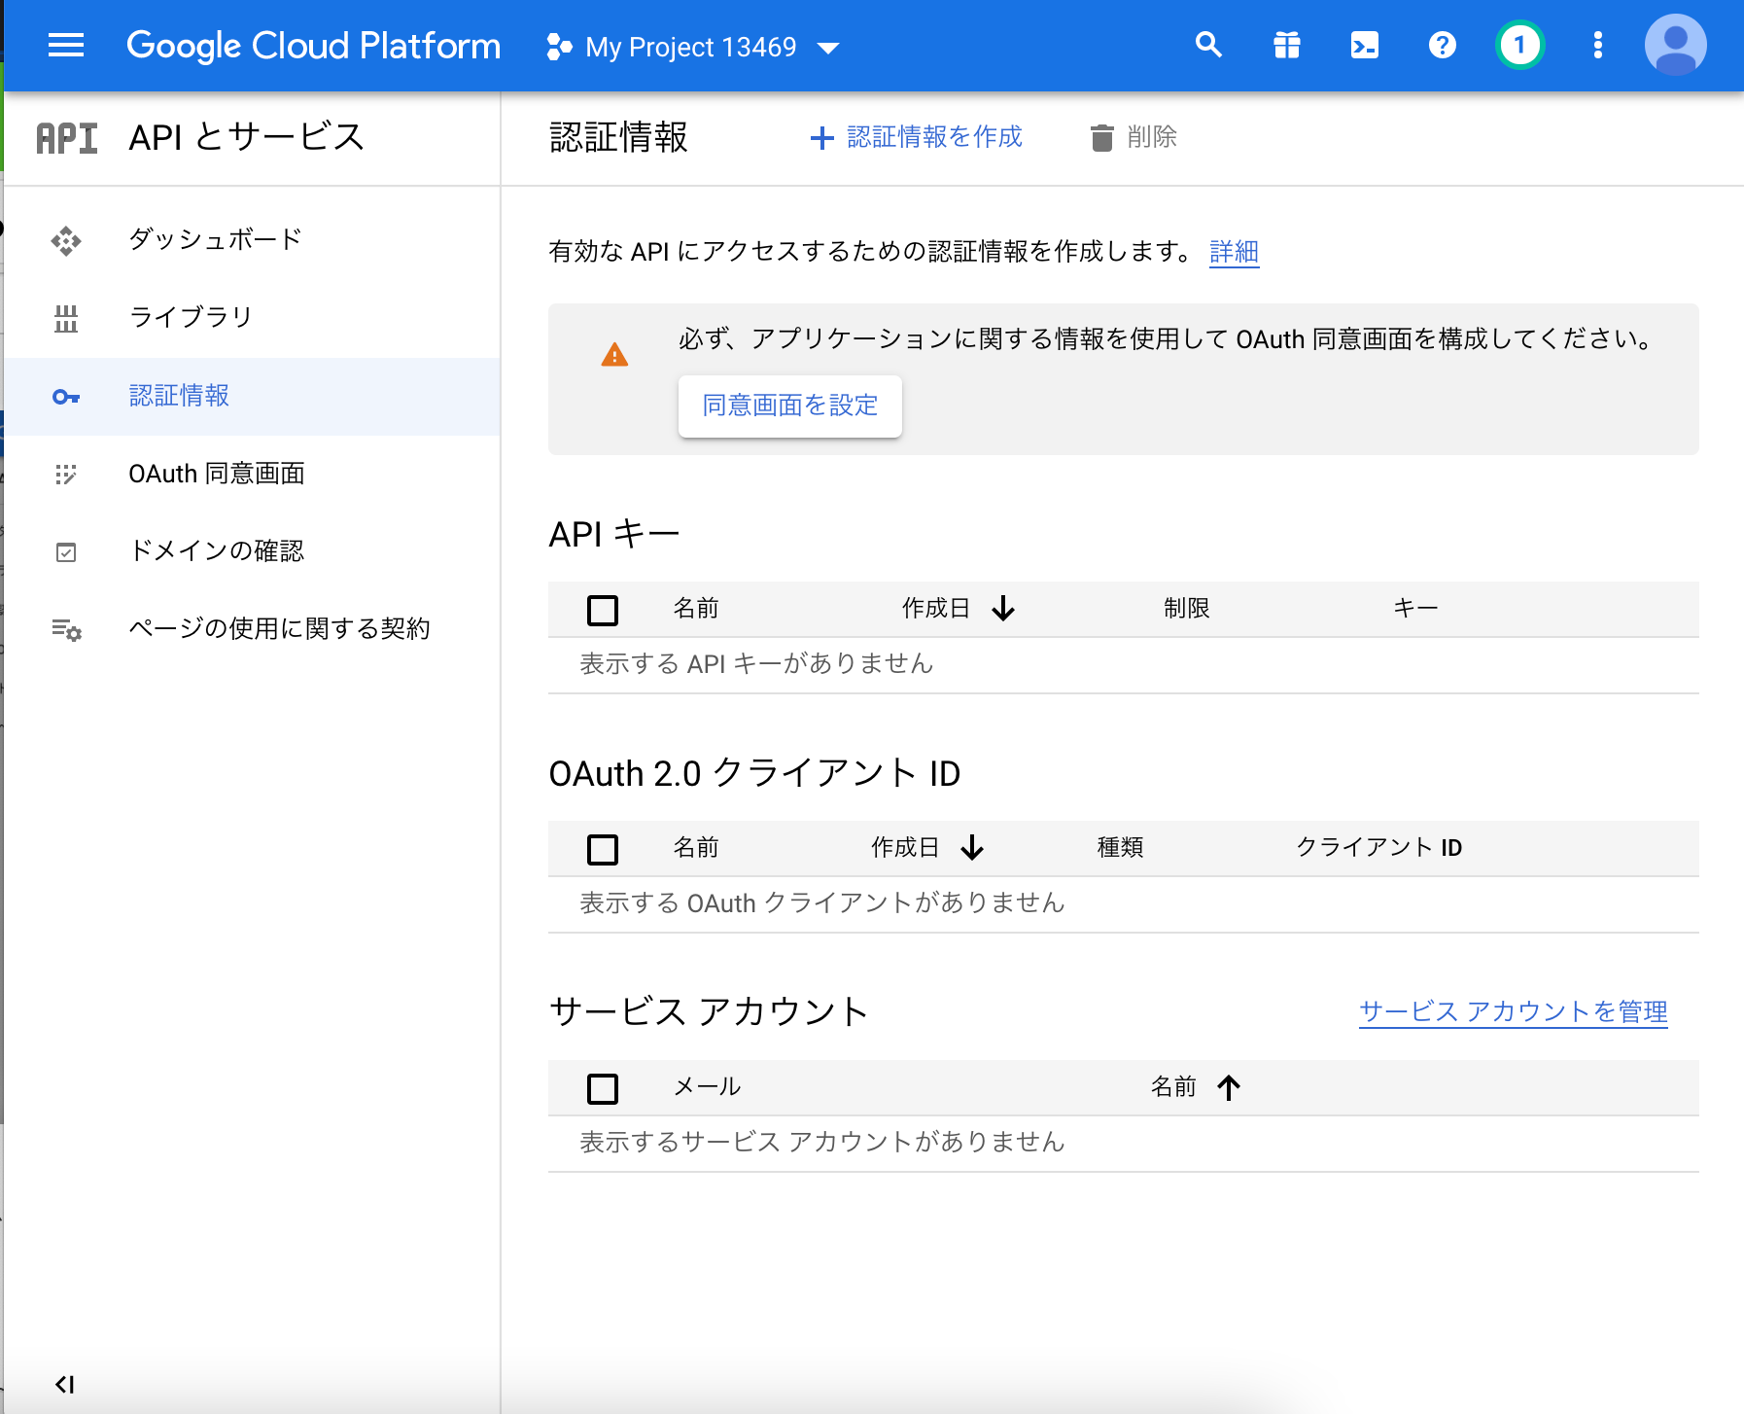1744x1414 pixels.
Task: Select all service accounts
Action: pyautogui.click(x=603, y=1088)
